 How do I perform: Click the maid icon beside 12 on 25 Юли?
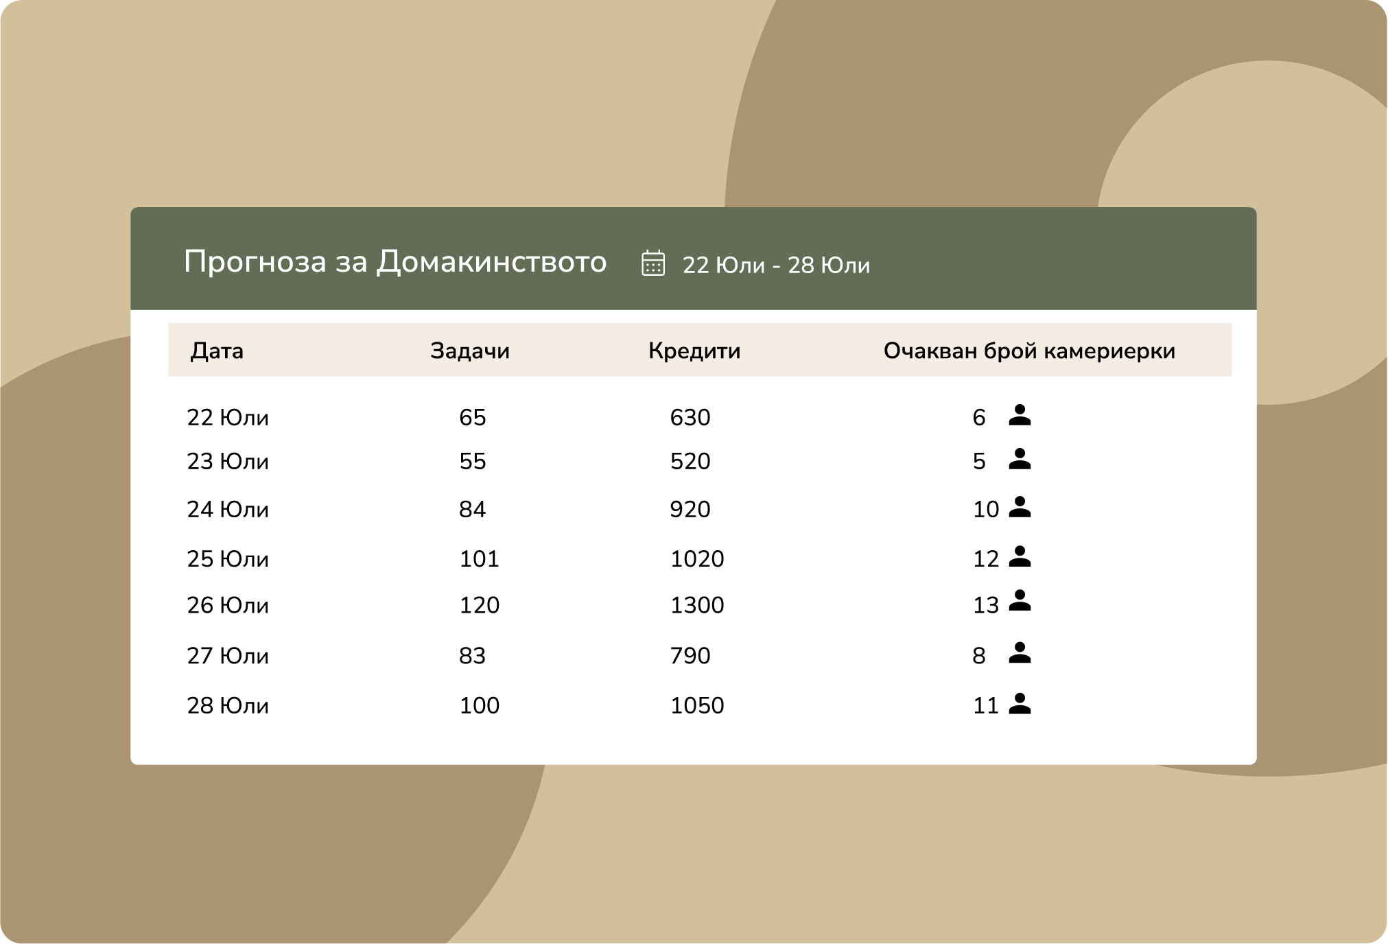coord(1022,558)
